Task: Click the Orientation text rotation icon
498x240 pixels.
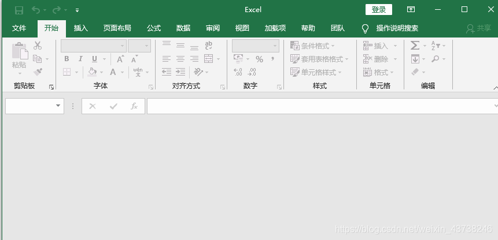Action: point(198,72)
